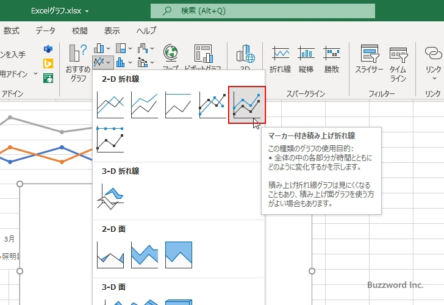Select the 100% stacked line chart
Image resolution: width=444 pixels, height=305 pixels.
point(178,105)
